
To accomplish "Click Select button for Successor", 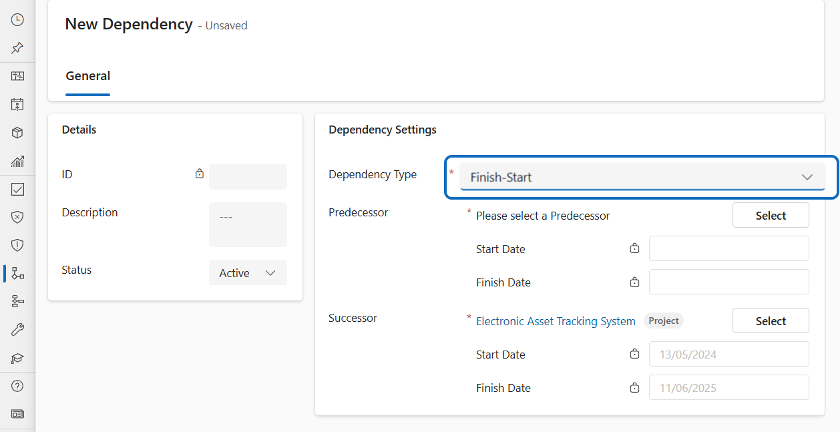I will [x=771, y=321].
